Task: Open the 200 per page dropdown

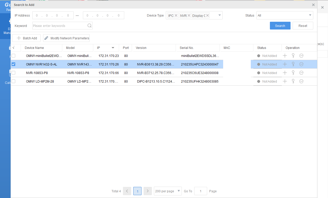Action: (x=168, y=191)
